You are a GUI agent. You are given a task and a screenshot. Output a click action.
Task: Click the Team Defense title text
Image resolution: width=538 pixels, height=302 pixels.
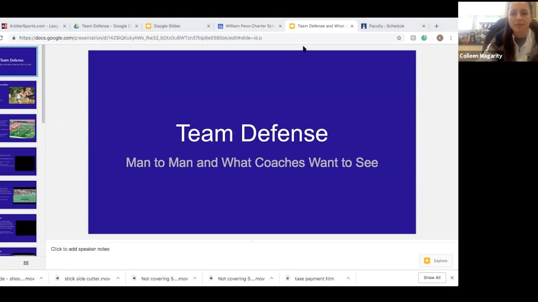252,133
